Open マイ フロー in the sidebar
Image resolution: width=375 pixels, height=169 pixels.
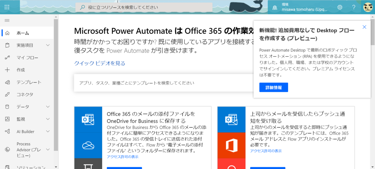pos(27,57)
